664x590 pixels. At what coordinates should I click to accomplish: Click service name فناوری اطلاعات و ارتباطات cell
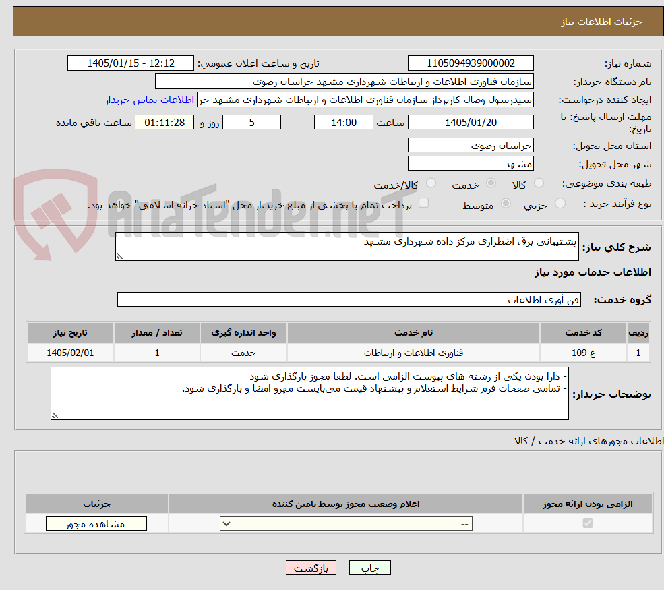point(413,353)
